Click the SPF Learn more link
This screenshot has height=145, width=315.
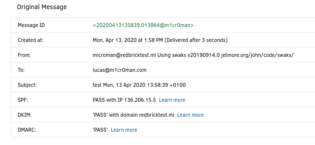pos(172,100)
